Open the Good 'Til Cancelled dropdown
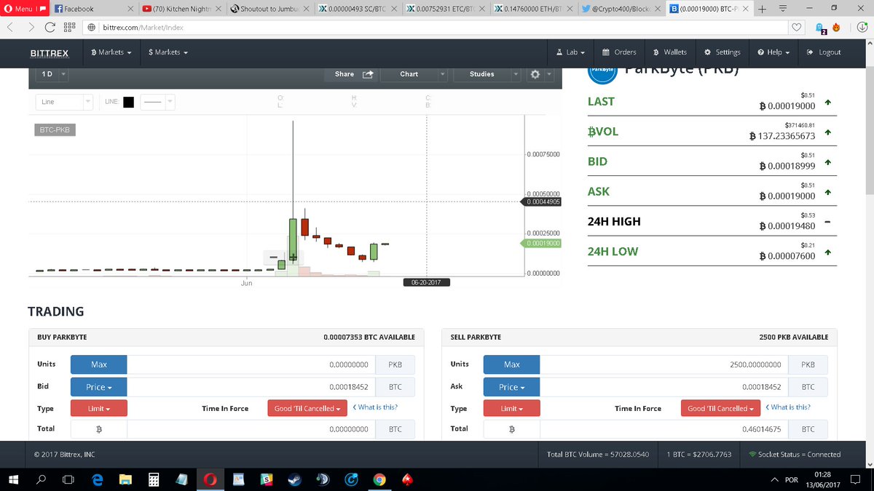Screen dimensions: 874x491 (x=307, y=408)
